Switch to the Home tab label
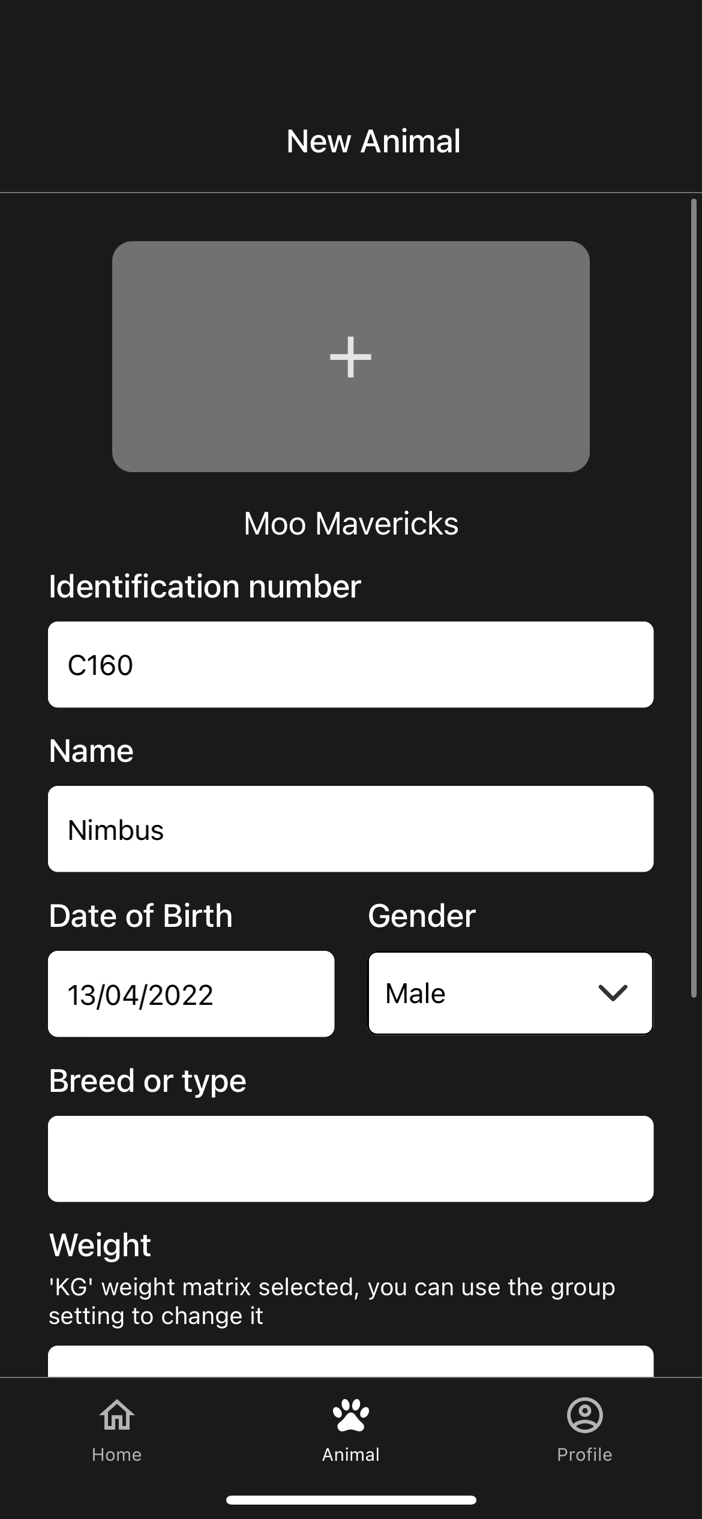702x1519 pixels. point(116,1455)
